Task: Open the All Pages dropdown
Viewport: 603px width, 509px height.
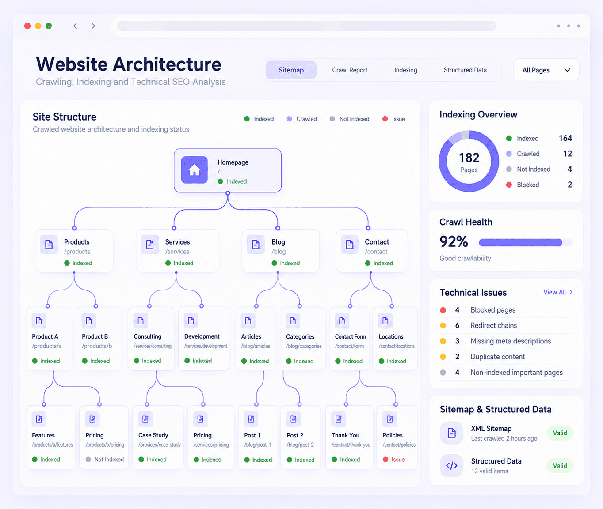Action: 546,70
